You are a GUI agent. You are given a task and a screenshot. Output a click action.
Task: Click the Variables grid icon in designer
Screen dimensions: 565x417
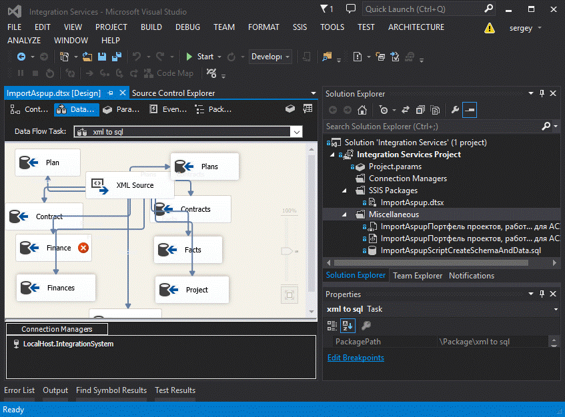coord(308,109)
